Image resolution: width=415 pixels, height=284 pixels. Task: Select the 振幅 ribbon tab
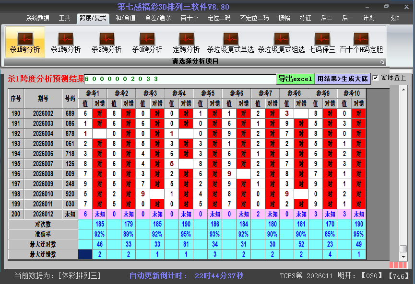285,18
